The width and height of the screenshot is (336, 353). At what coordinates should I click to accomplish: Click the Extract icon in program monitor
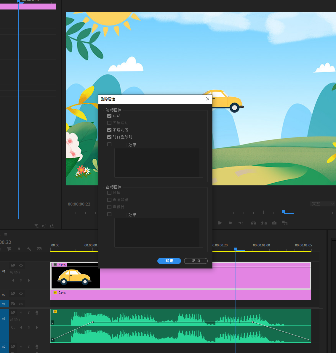click(264, 223)
